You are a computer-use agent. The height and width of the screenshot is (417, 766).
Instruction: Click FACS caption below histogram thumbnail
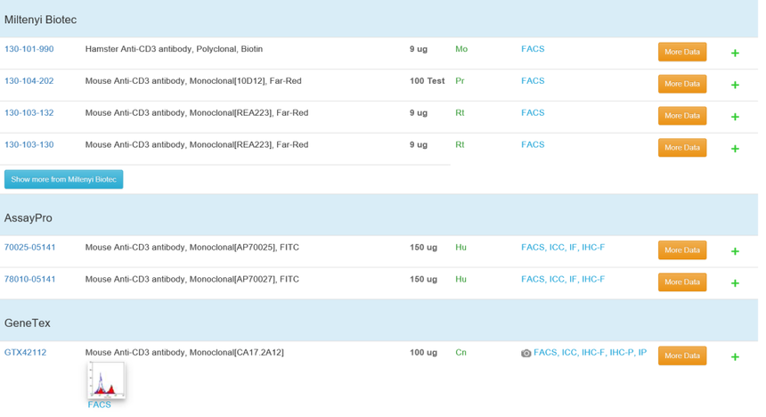[x=100, y=405]
